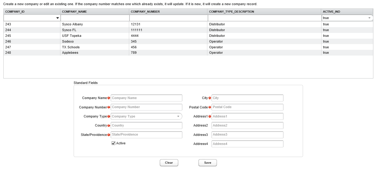Viewport: 380px width, 170px height.
Task: Focus the Postal Code input field
Action: tap(247, 107)
